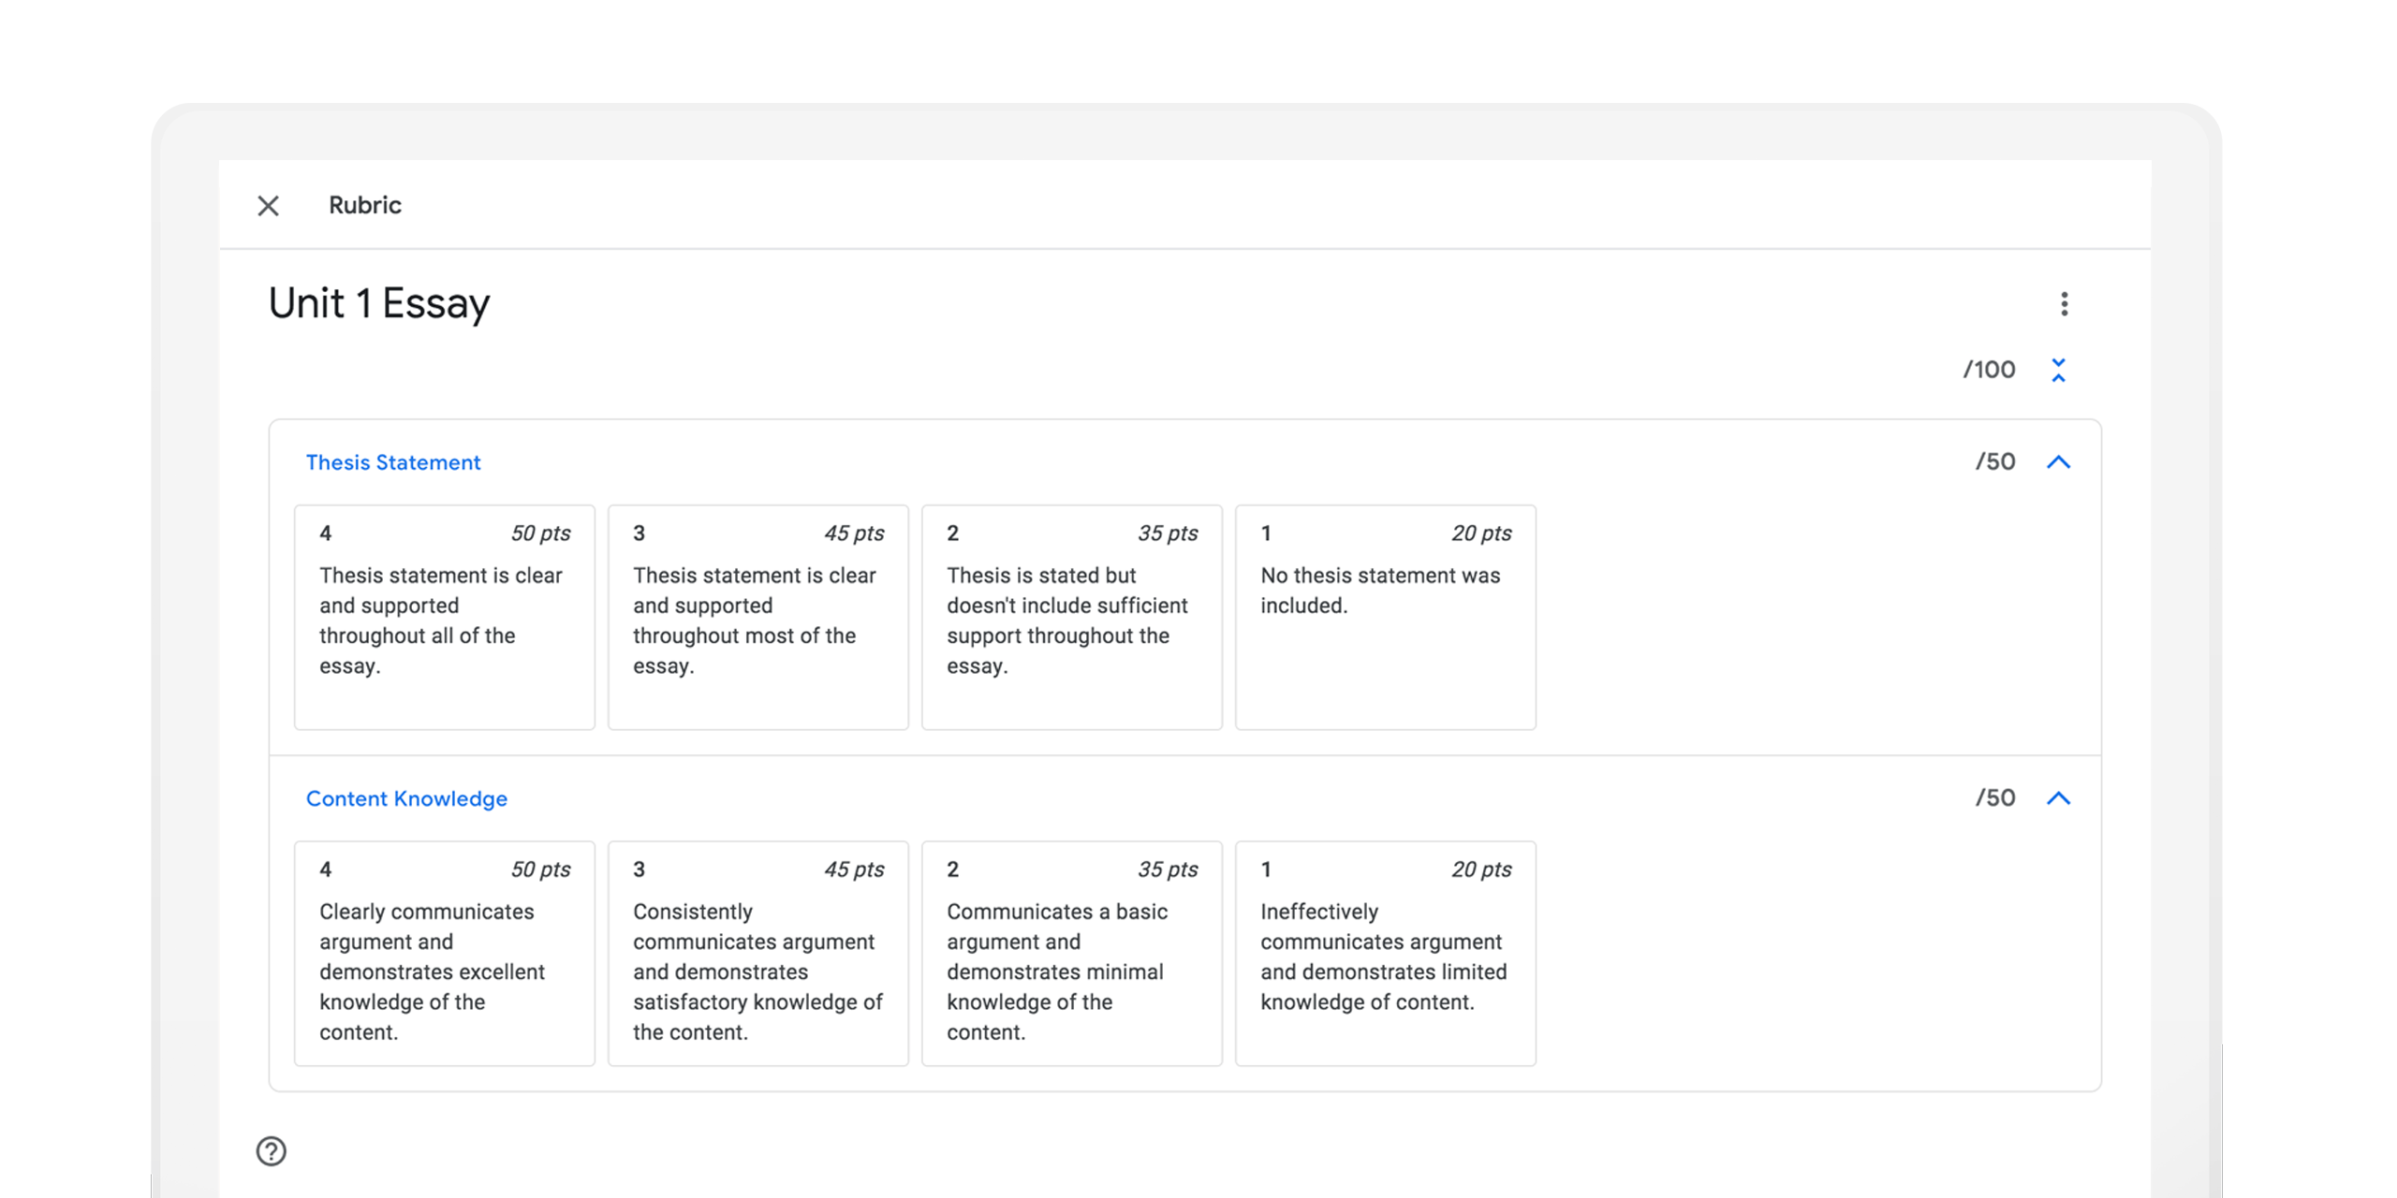Open the Content Knowledge criterion
Viewport: 2397px width, 1198px height.
pos(406,798)
